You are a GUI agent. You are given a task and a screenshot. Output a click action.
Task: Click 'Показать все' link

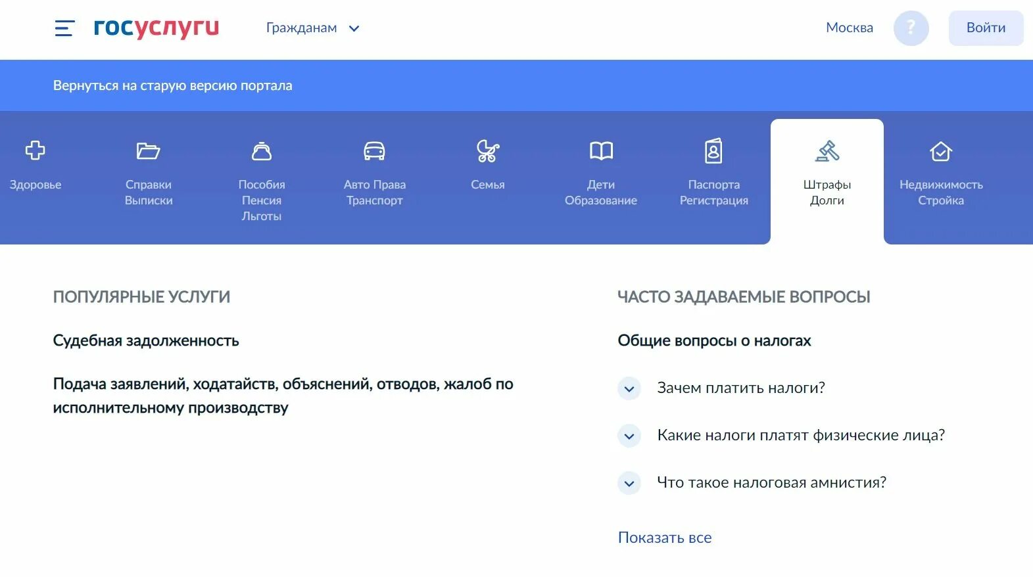[x=665, y=538]
